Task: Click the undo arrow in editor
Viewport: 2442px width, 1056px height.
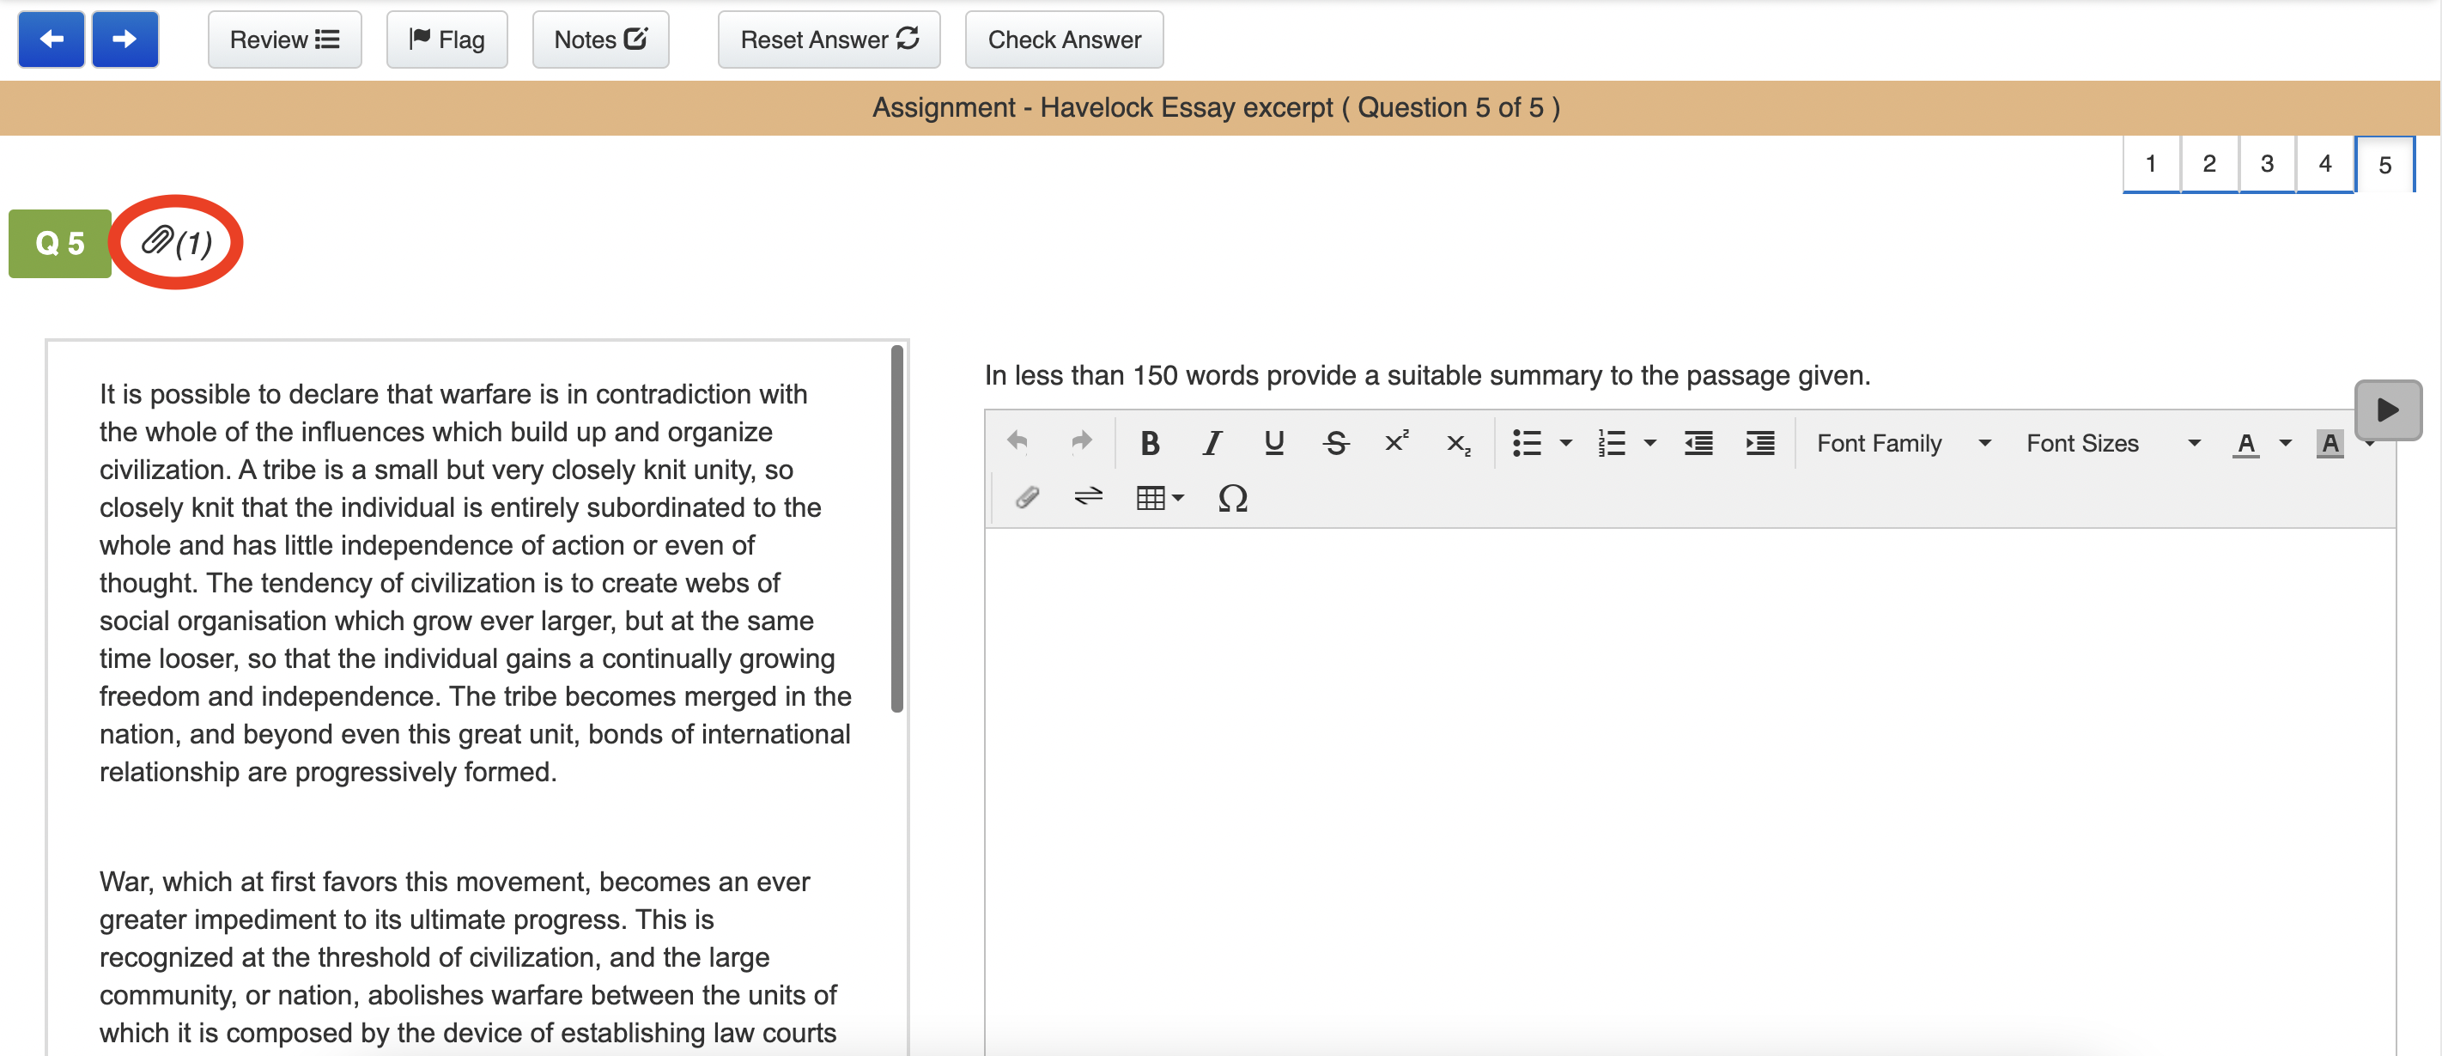Action: 1017,442
